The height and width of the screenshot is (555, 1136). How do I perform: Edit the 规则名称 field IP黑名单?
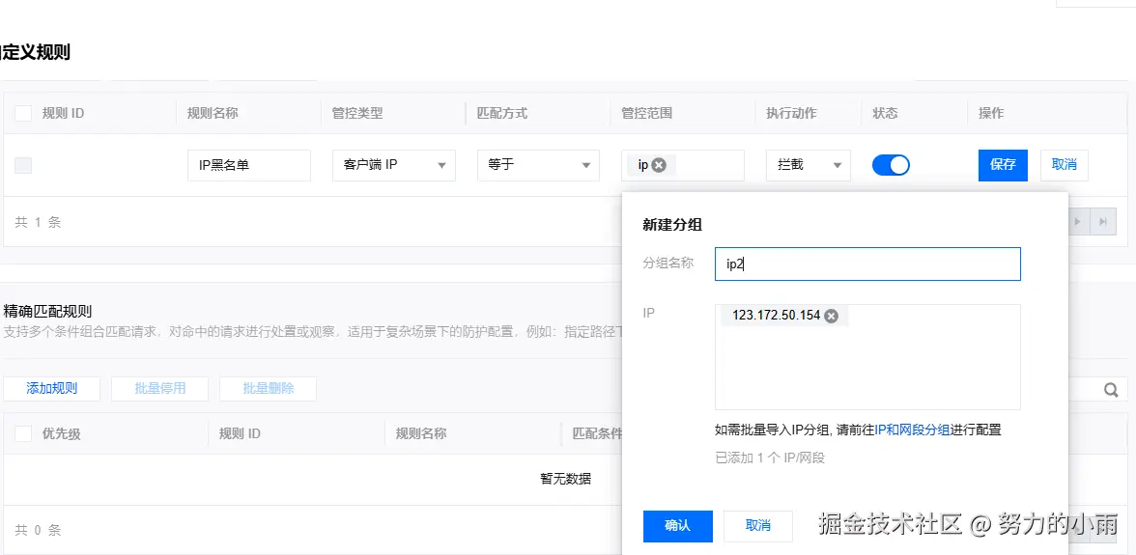[248, 165]
